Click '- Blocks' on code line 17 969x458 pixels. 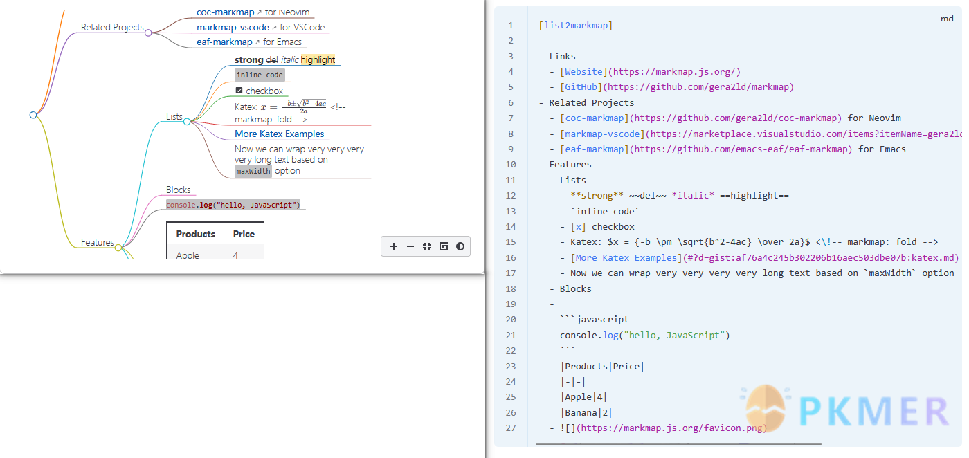click(x=570, y=288)
